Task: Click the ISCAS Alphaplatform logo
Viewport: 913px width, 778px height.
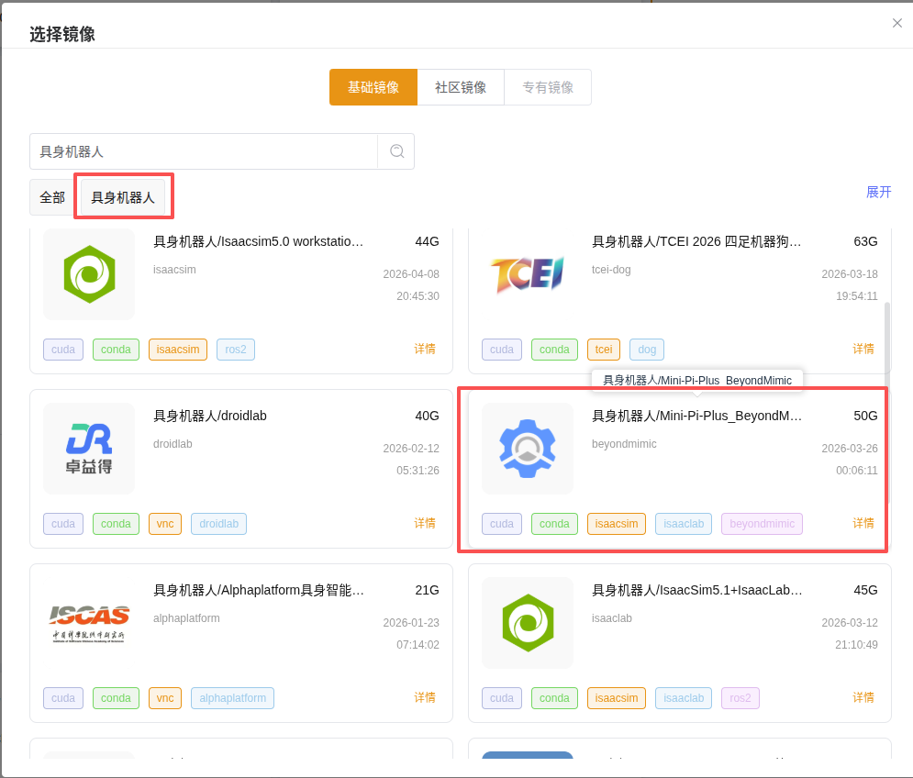Action: pos(89,623)
